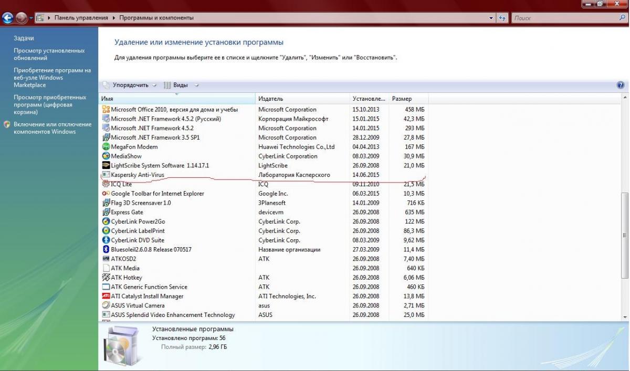The width and height of the screenshot is (630, 371).
Task: Click the Microsoft Office 2010 program icon
Action: click(x=106, y=110)
